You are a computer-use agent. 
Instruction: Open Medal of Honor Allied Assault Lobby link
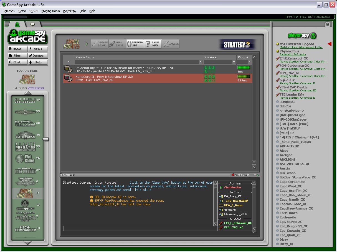(x=301, y=47)
